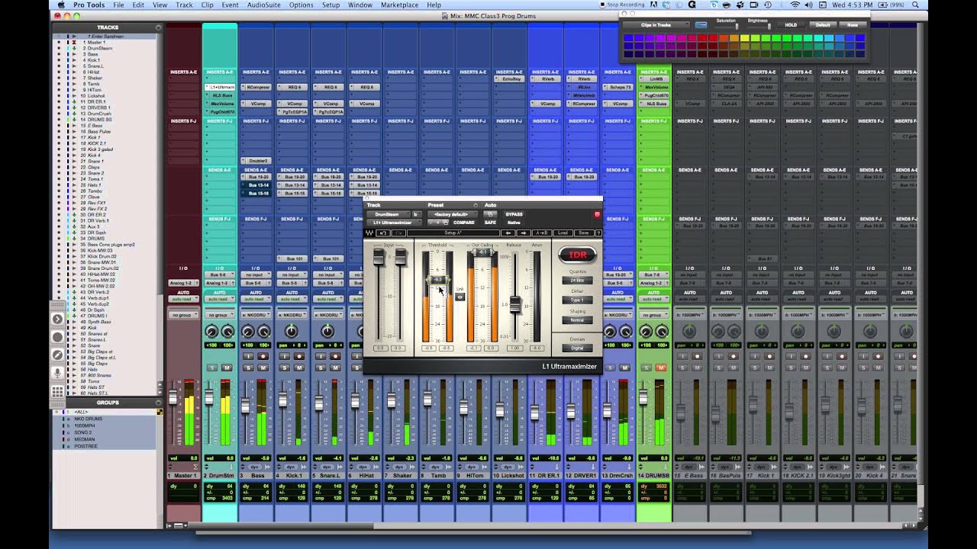Click COMPARE in the plugin header
The width and height of the screenshot is (977, 549).
pyautogui.click(x=464, y=223)
